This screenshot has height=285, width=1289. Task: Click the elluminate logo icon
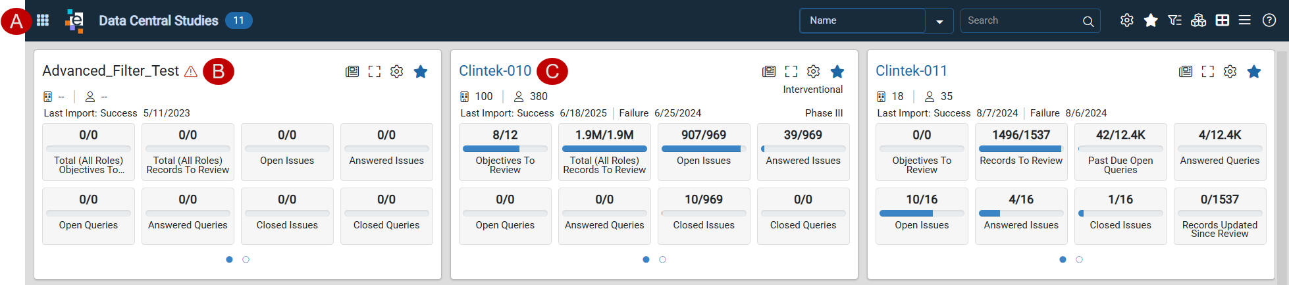click(x=74, y=21)
